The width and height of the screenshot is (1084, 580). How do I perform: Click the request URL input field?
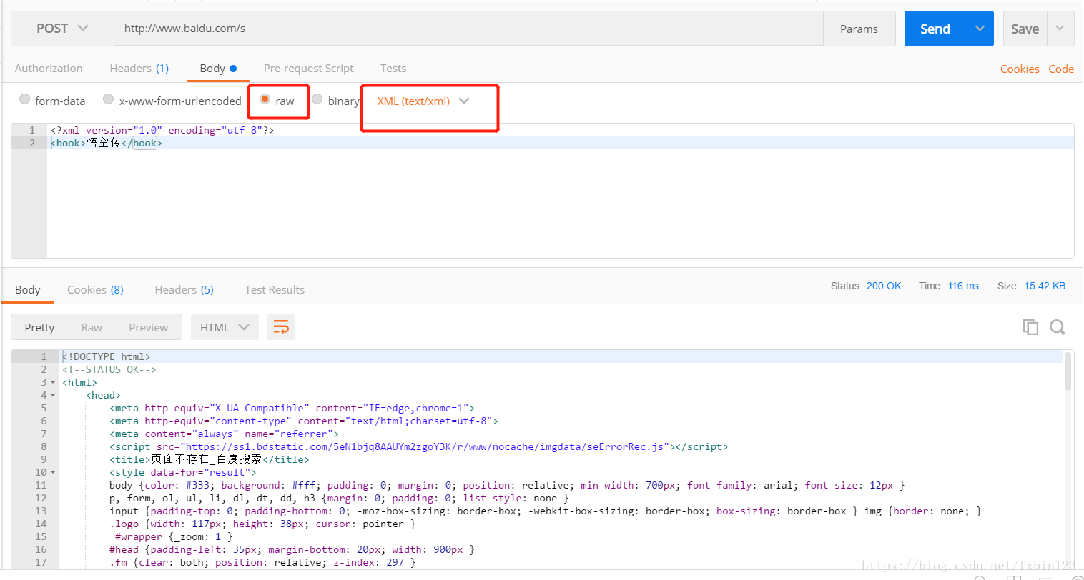click(468, 29)
